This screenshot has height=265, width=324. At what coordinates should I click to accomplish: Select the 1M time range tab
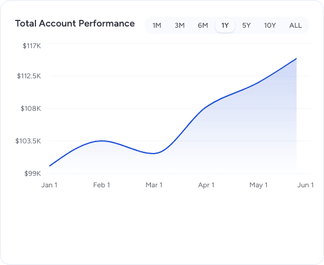157,25
